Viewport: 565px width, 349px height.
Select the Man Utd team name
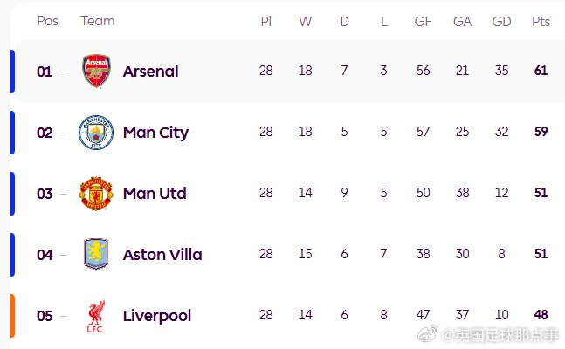pos(155,194)
